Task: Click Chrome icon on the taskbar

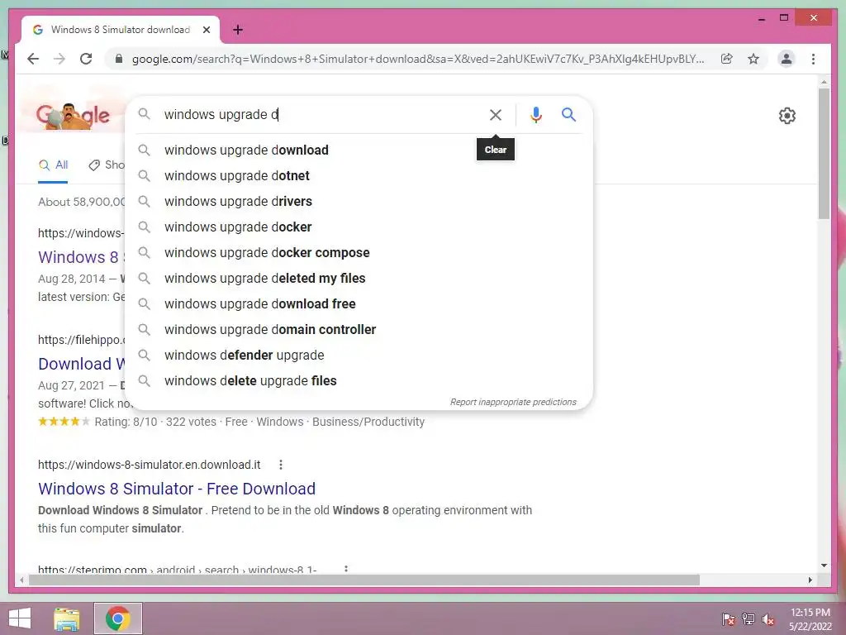Action: [x=117, y=618]
